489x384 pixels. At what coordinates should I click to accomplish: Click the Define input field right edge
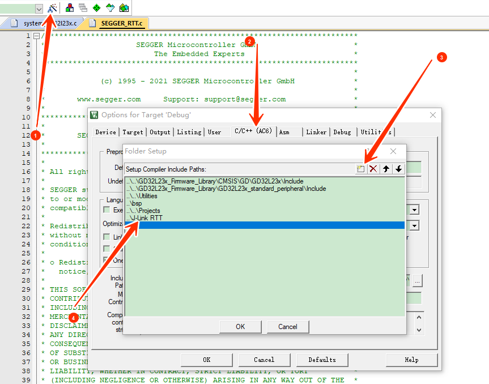pyautogui.click(x=414, y=168)
